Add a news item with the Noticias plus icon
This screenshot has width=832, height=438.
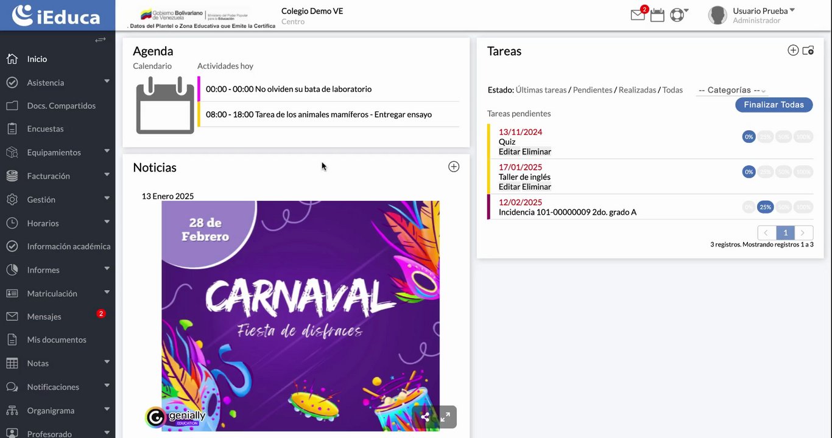tap(454, 167)
